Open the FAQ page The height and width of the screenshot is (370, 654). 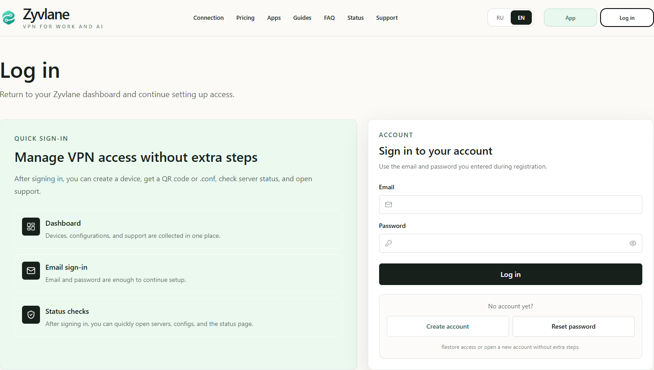329,18
